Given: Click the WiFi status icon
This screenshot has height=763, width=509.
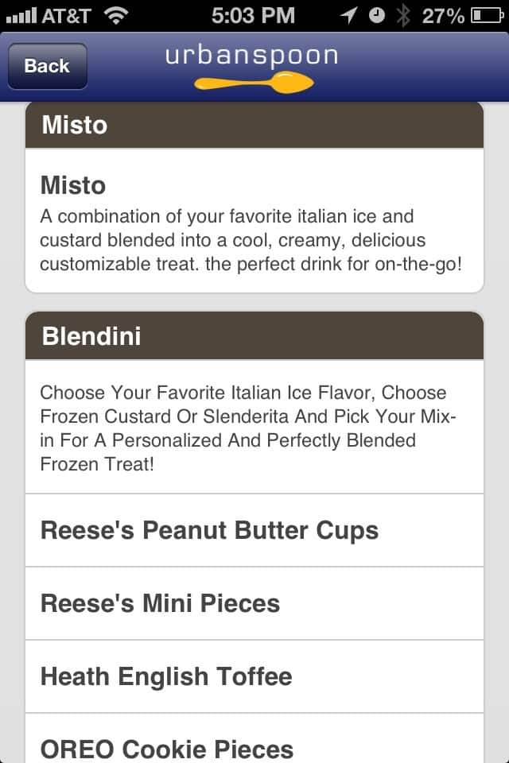Looking at the screenshot, I should tap(116, 15).
